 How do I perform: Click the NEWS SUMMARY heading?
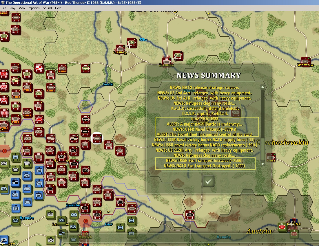pos(209,75)
